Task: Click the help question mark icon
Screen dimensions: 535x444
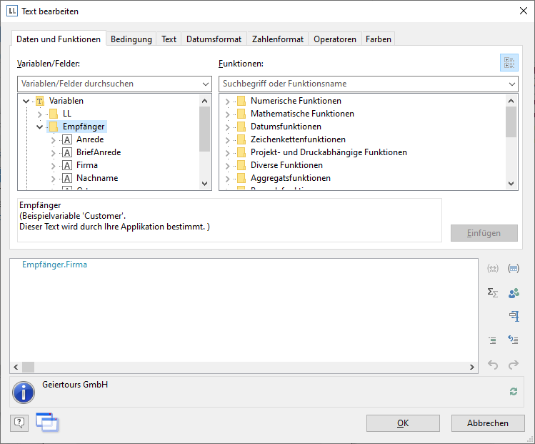Action: pyautogui.click(x=19, y=423)
